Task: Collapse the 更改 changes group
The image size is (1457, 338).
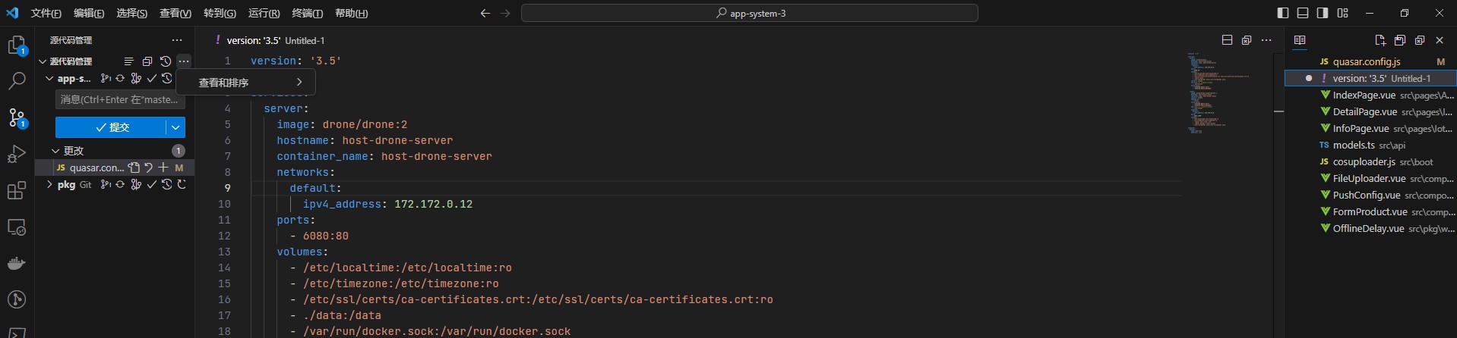Action: [55, 151]
